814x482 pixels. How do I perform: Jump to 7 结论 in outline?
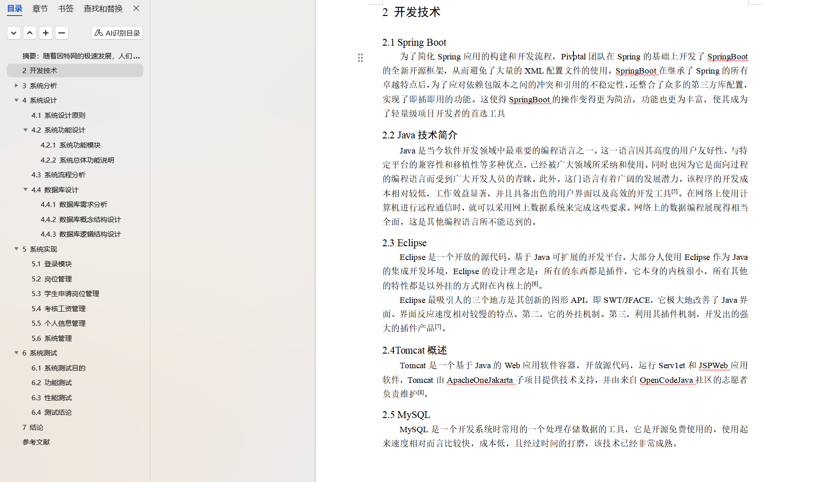click(33, 427)
